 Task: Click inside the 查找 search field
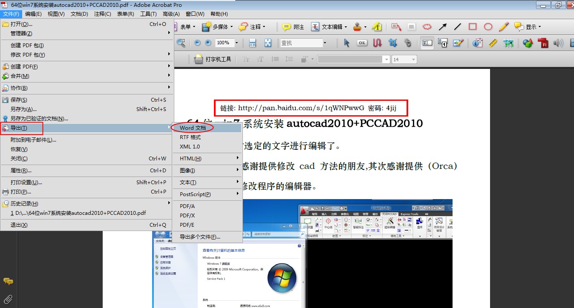[301, 43]
